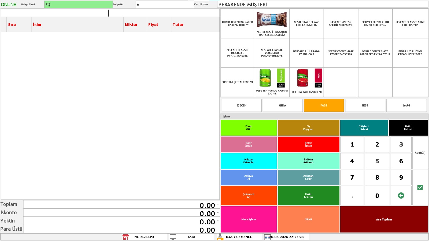Image resolution: width=429 pixels, height=241 pixels.
Task: Add Nestle Coffee Mate 200GR Eko
Action: [375, 53]
